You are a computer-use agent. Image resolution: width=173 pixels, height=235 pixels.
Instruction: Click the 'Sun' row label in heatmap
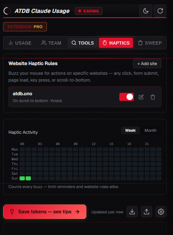click(x=15, y=178)
